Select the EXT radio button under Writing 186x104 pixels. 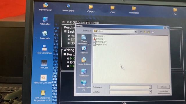click(x=68, y=62)
